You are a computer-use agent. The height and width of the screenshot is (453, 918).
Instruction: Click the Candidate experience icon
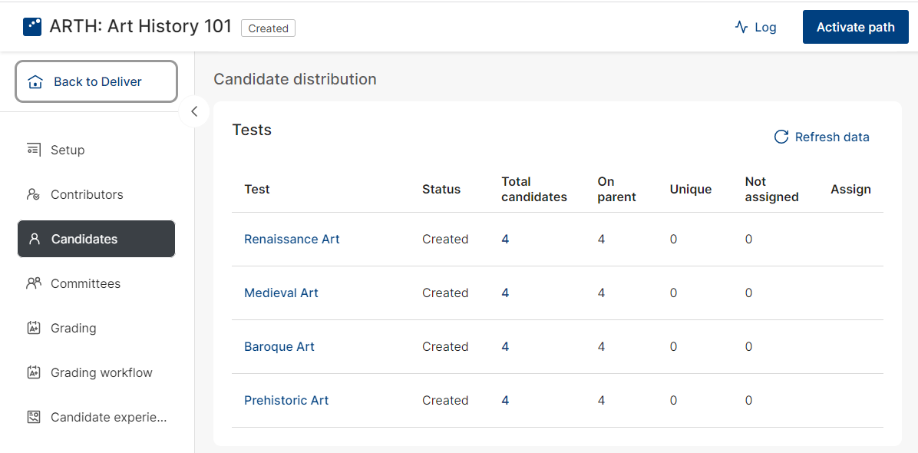pos(34,417)
